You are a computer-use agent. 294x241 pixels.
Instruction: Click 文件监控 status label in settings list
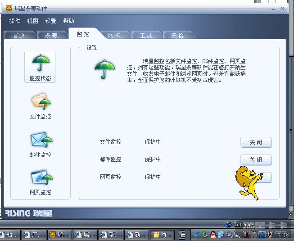pos(110,142)
